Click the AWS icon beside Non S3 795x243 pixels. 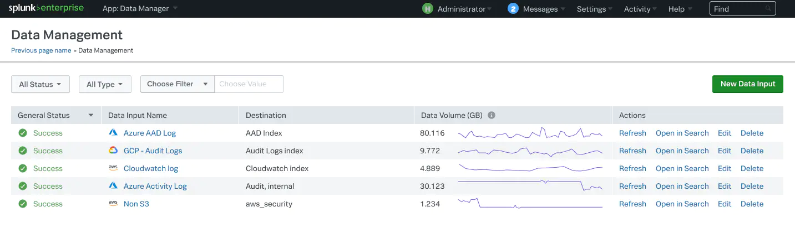[113, 204]
